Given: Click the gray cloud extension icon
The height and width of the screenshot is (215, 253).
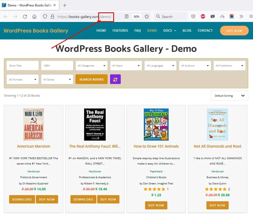Looking at the screenshot, I should coord(222,16).
